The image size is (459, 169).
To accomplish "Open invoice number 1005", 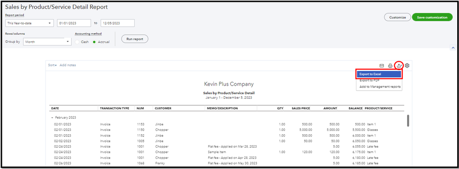I will [x=141, y=141].
